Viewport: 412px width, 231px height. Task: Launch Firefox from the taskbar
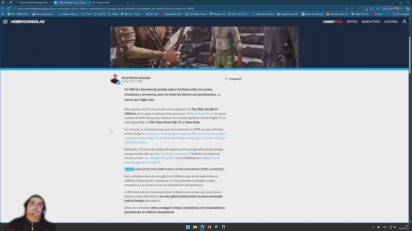pyautogui.click(x=209, y=227)
